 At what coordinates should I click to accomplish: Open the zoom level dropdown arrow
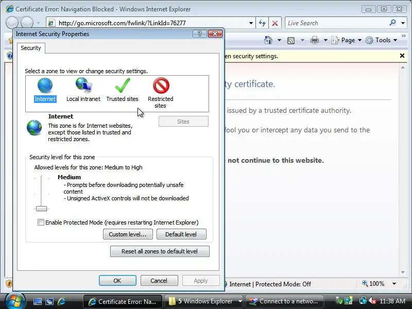pyautogui.click(x=394, y=284)
